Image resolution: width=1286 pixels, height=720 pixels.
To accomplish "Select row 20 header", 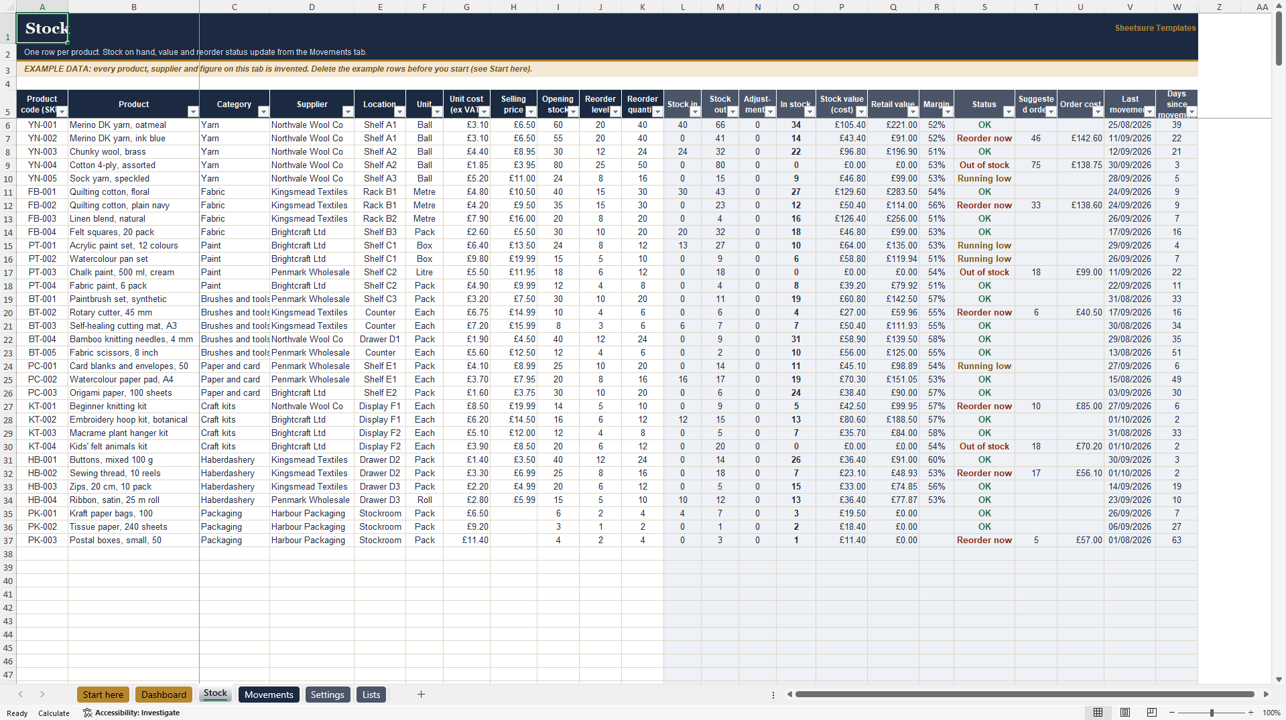I will coord(8,313).
